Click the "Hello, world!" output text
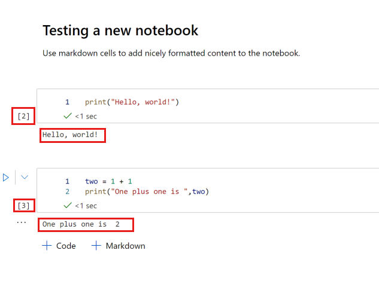 [x=70, y=135]
